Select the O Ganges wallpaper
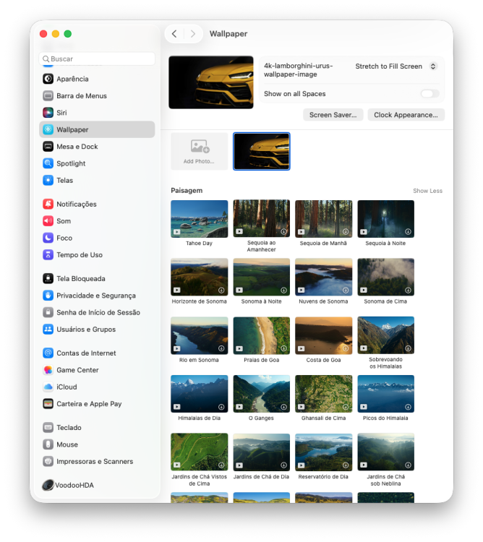The height and width of the screenshot is (542, 483). pos(261,394)
